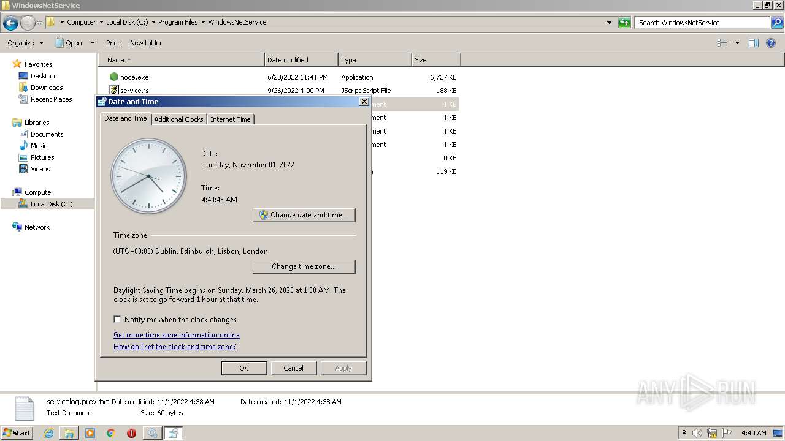Select Local Disk (C:) in the navigation tree
Image resolution: width=785 pixels, height=441 pixels.
point(52,204)
